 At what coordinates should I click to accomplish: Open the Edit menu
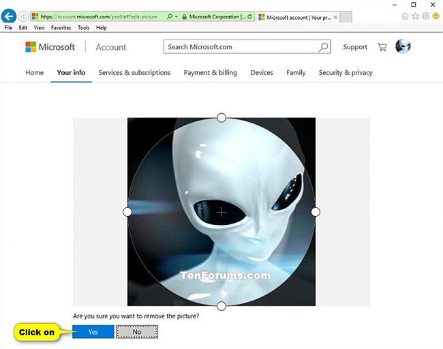[x=23, y=28]
